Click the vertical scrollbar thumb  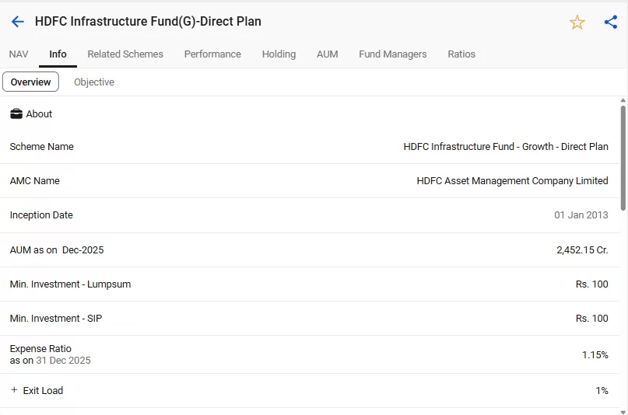click(x=623, y=158)
